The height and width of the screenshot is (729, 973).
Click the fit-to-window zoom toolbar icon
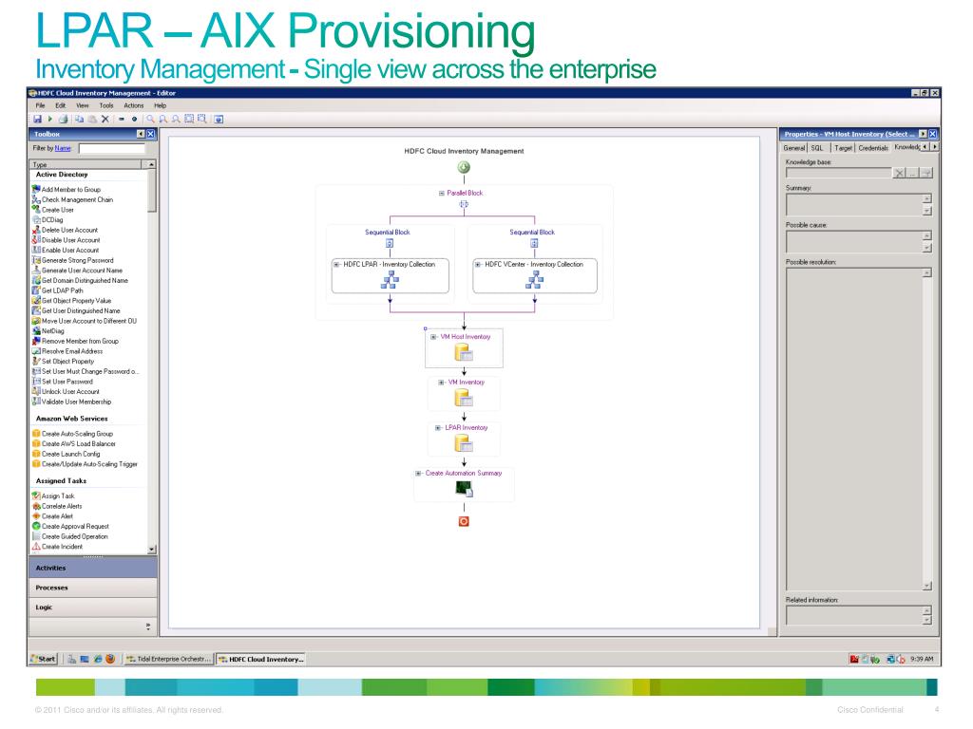(189, 119)
